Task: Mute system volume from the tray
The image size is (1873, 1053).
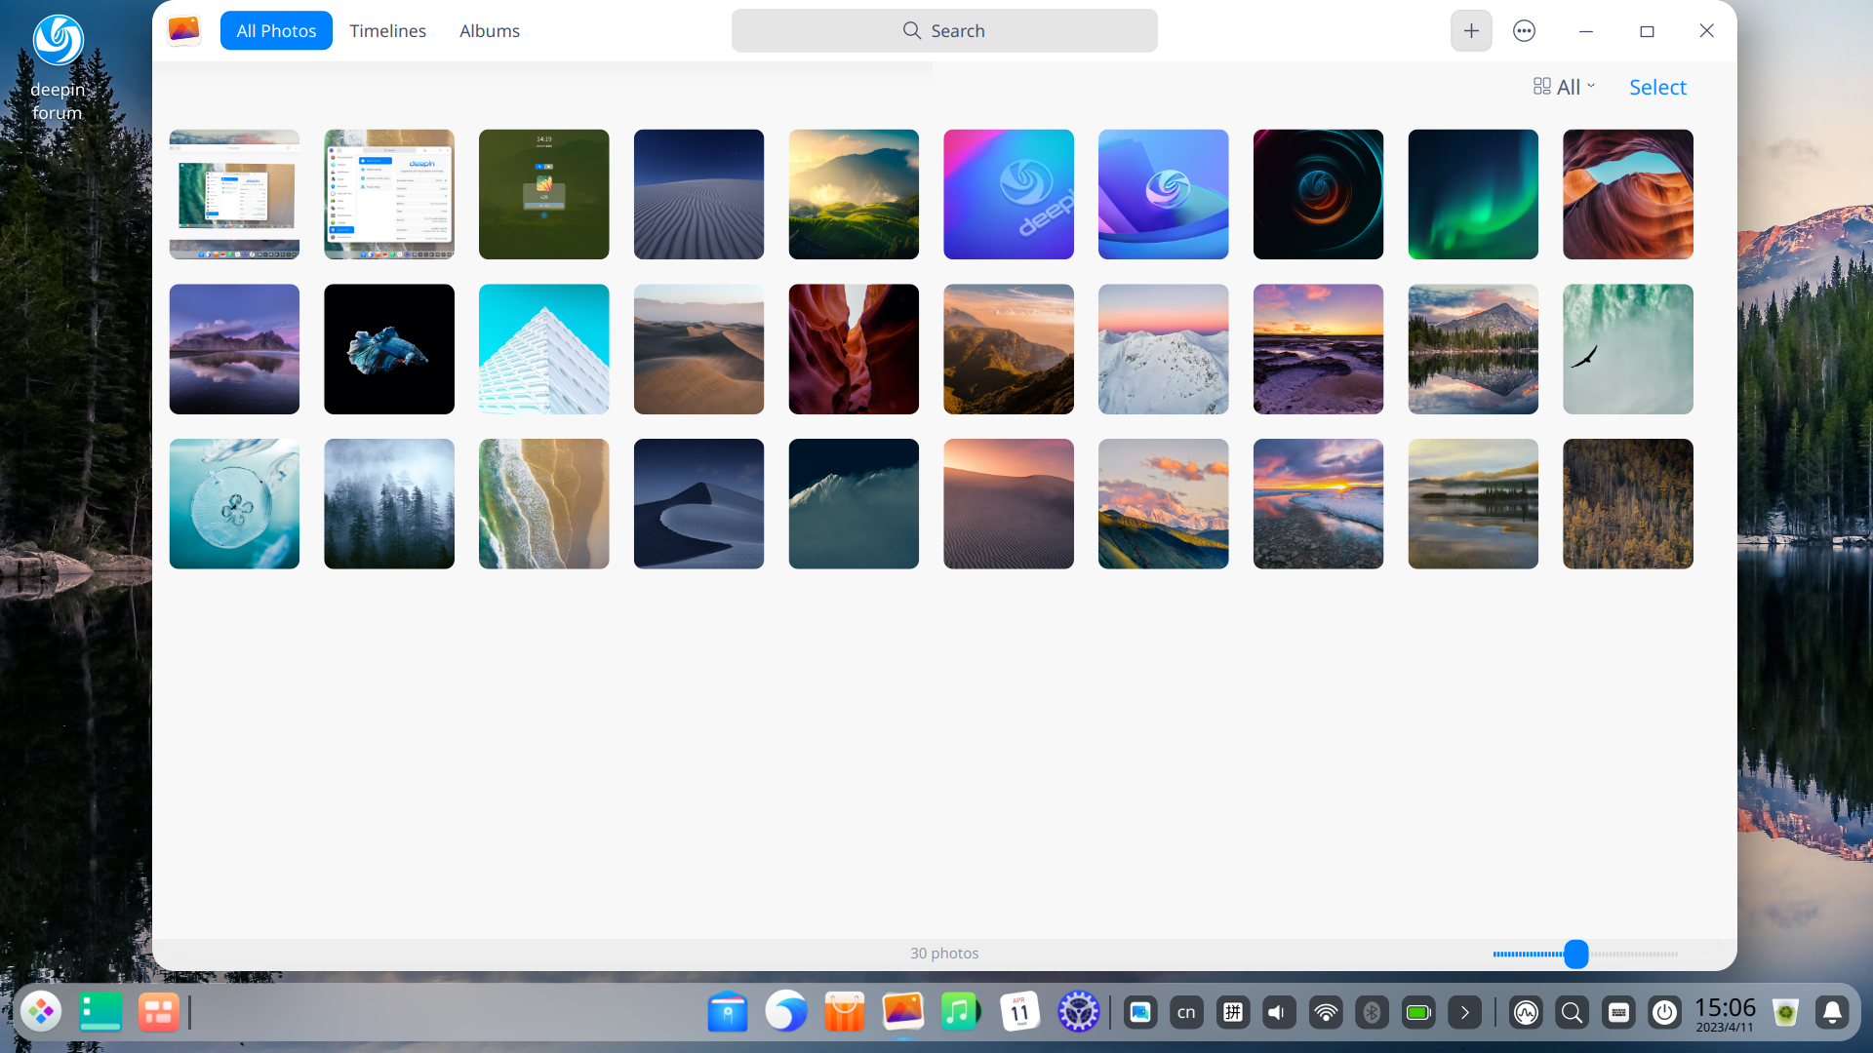Action: (1279, 1012)
